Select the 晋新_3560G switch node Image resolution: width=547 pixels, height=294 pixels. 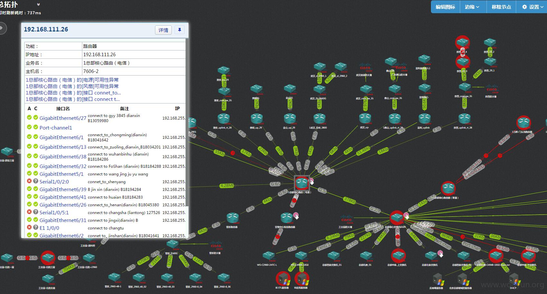172,244
